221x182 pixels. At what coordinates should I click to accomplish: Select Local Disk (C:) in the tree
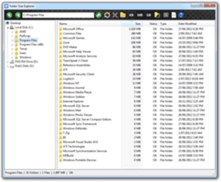click(24, 28)
